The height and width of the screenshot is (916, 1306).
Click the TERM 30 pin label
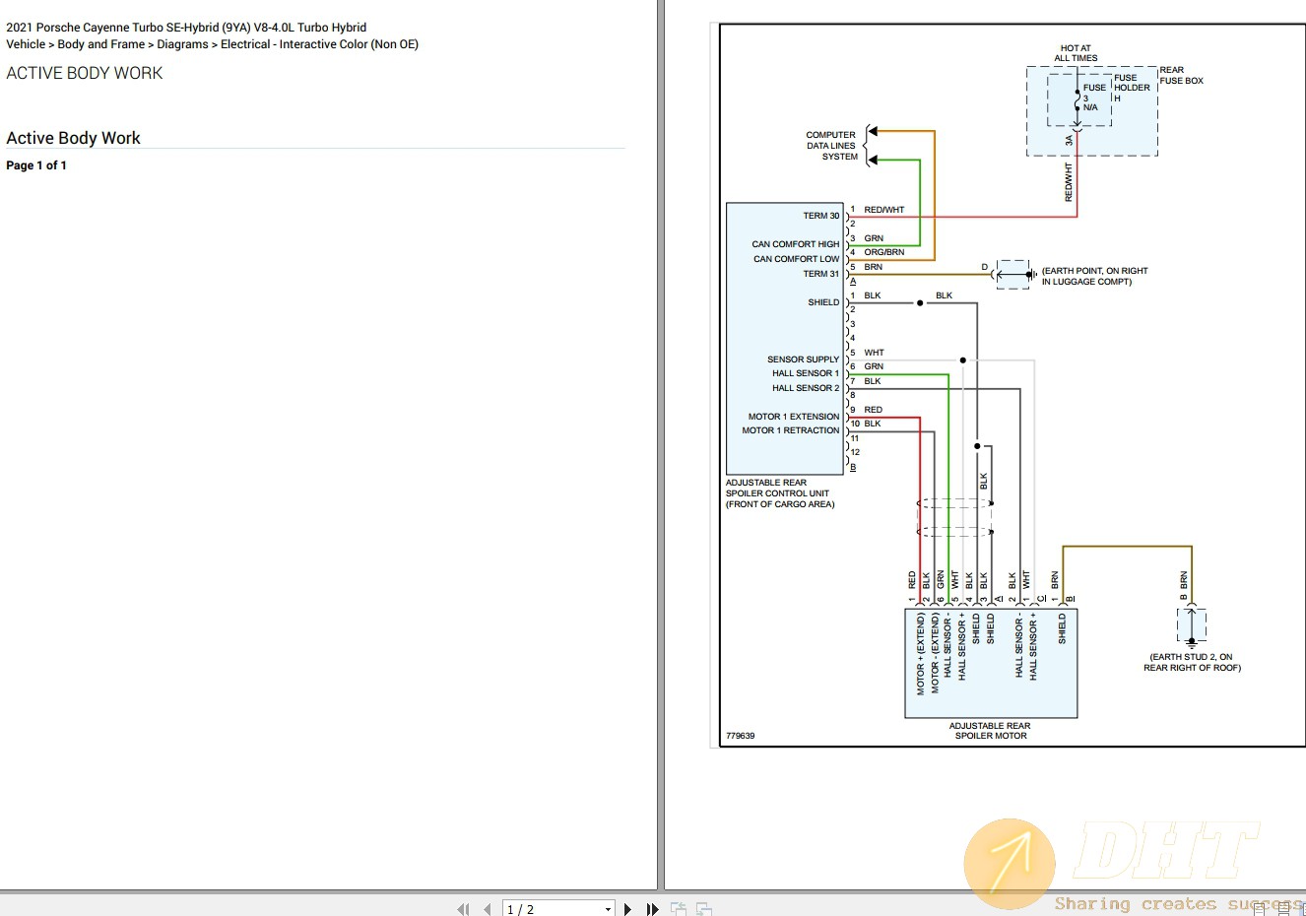(x=821, y=216)
